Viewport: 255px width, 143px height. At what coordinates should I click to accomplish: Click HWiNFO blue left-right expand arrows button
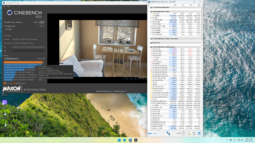point(150,134)
